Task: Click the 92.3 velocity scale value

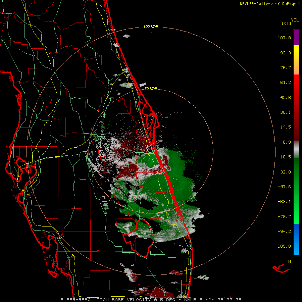Action: pos(286,53)
